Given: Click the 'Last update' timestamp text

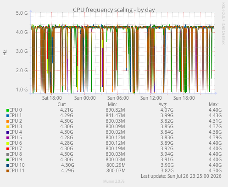Looking at the screenshot, I should [181, 176].
